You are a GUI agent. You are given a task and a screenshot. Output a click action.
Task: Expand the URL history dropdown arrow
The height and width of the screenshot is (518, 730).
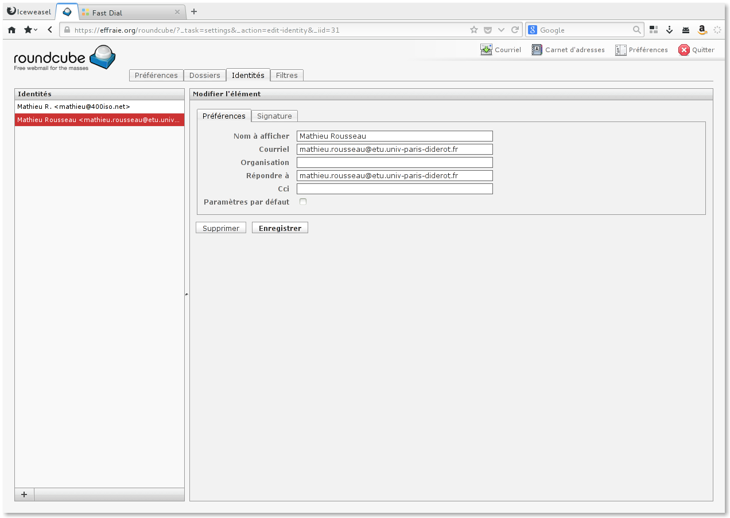[x=501, y=30]
